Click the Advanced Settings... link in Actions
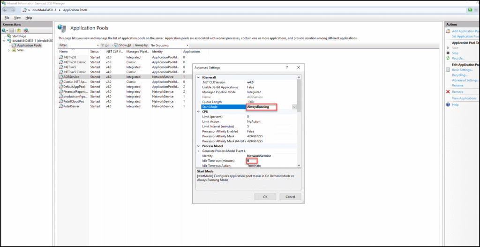Screen dimensions: 480x247 click(465, 80)
